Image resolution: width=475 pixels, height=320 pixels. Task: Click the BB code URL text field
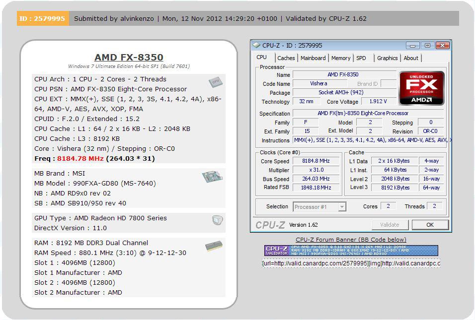pyautogui.click(x=351, y=263)
